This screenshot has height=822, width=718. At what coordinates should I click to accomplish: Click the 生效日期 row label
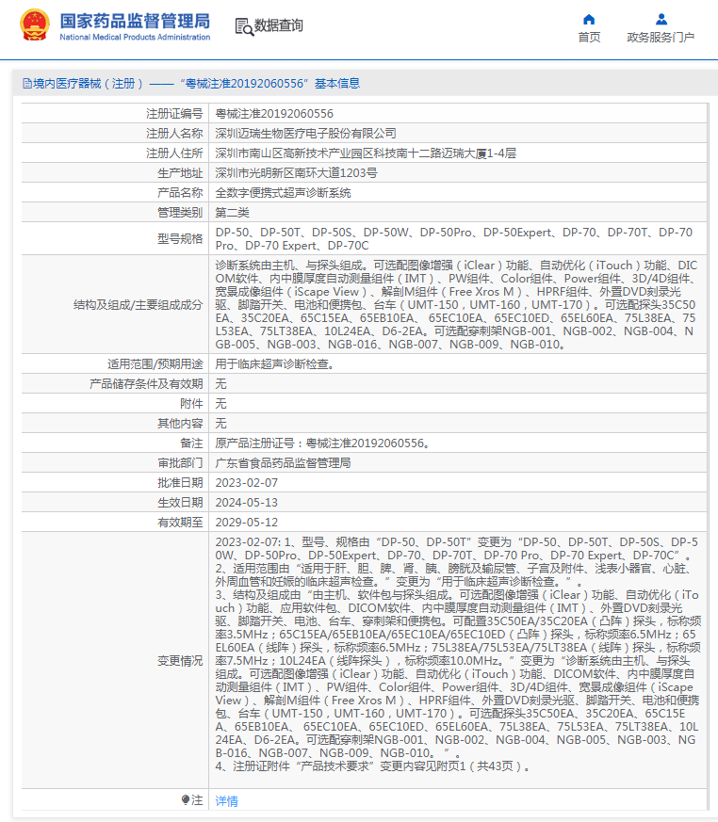pyautogui.click(x=180, y=502)
